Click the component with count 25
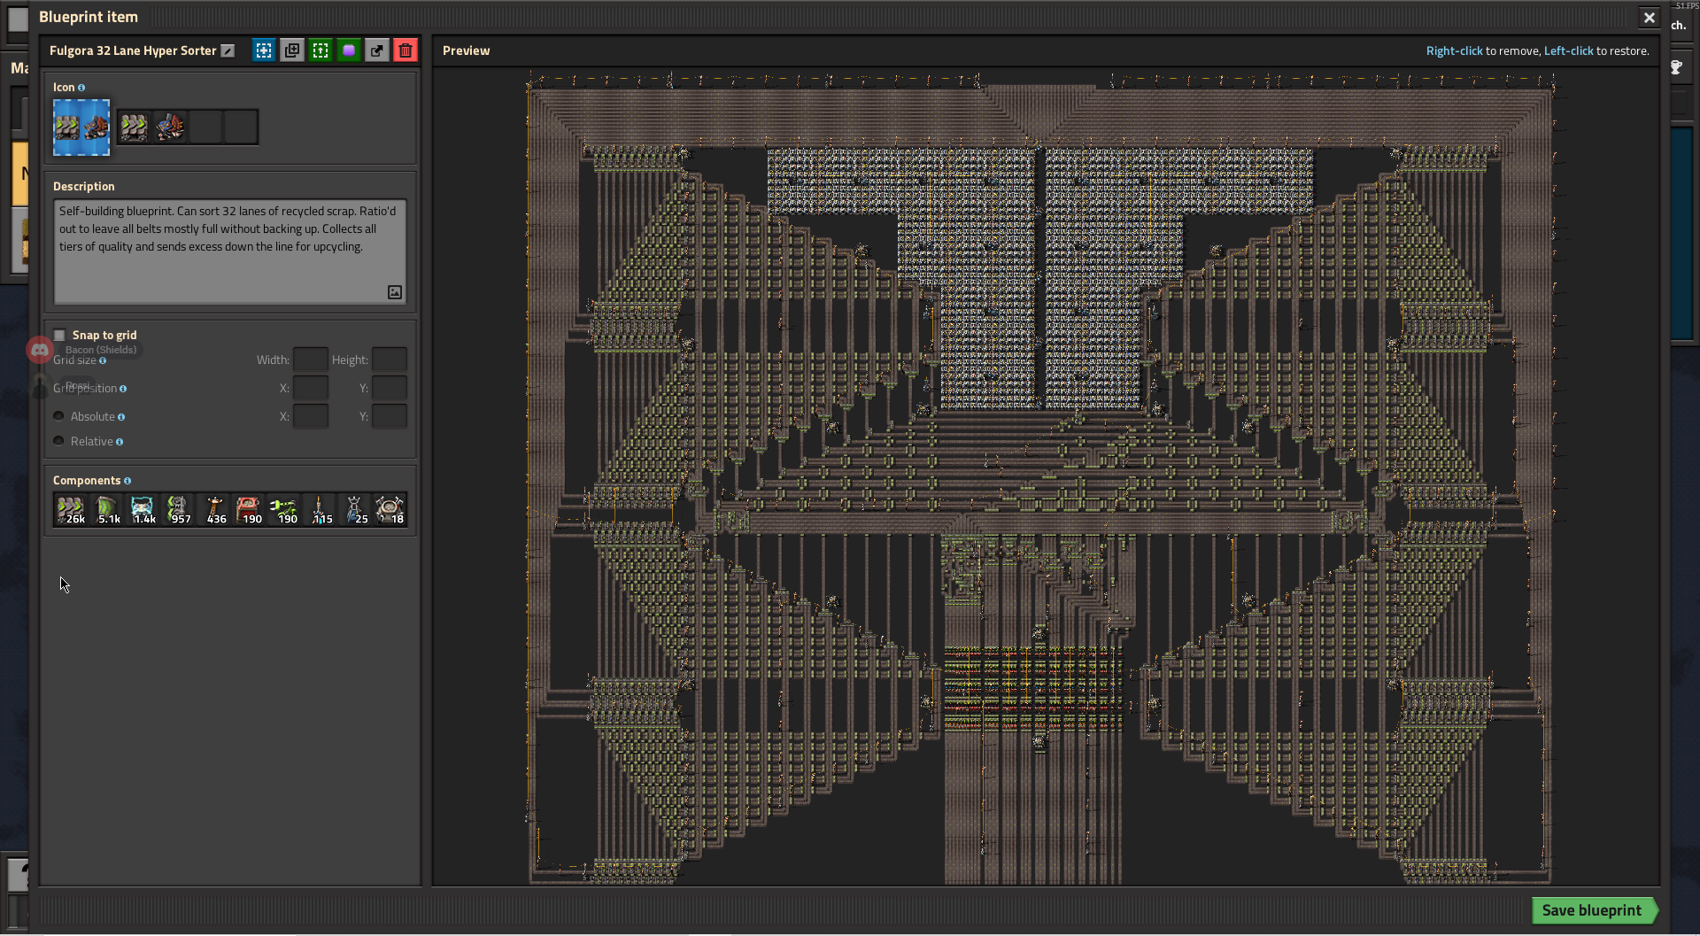Image resolution: width=1700 pixels, height=936 pixels. click(x=354, y=510)
